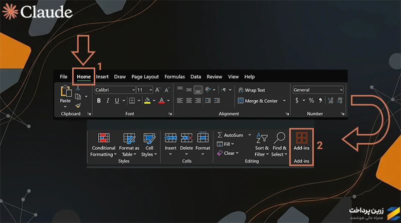Click the Format Painter brush icon

point(78,105)
